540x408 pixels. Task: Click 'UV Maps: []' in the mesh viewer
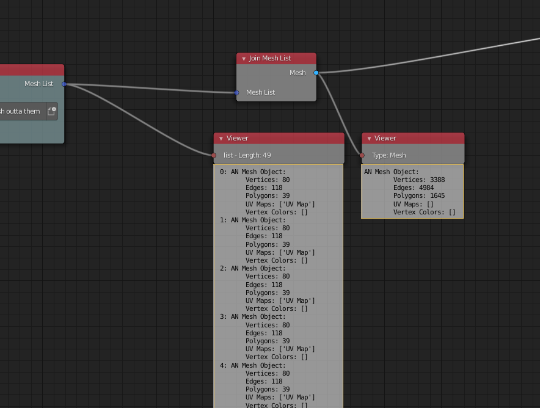click(414, 204)
